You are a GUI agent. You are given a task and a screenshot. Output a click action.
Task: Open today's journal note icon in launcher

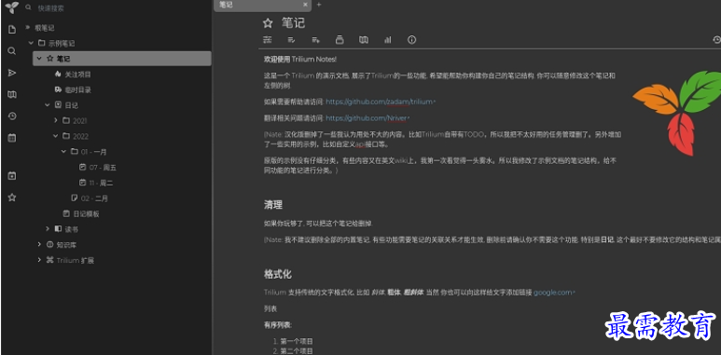click(12, 175)
